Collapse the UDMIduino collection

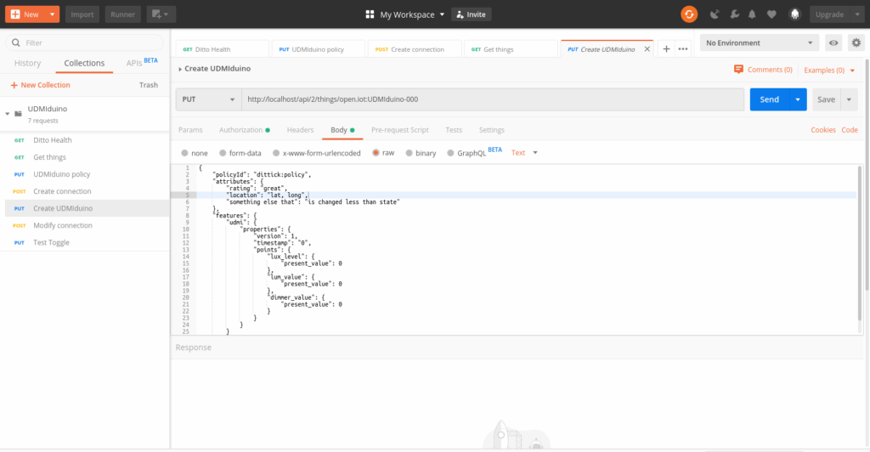point(7,114)
